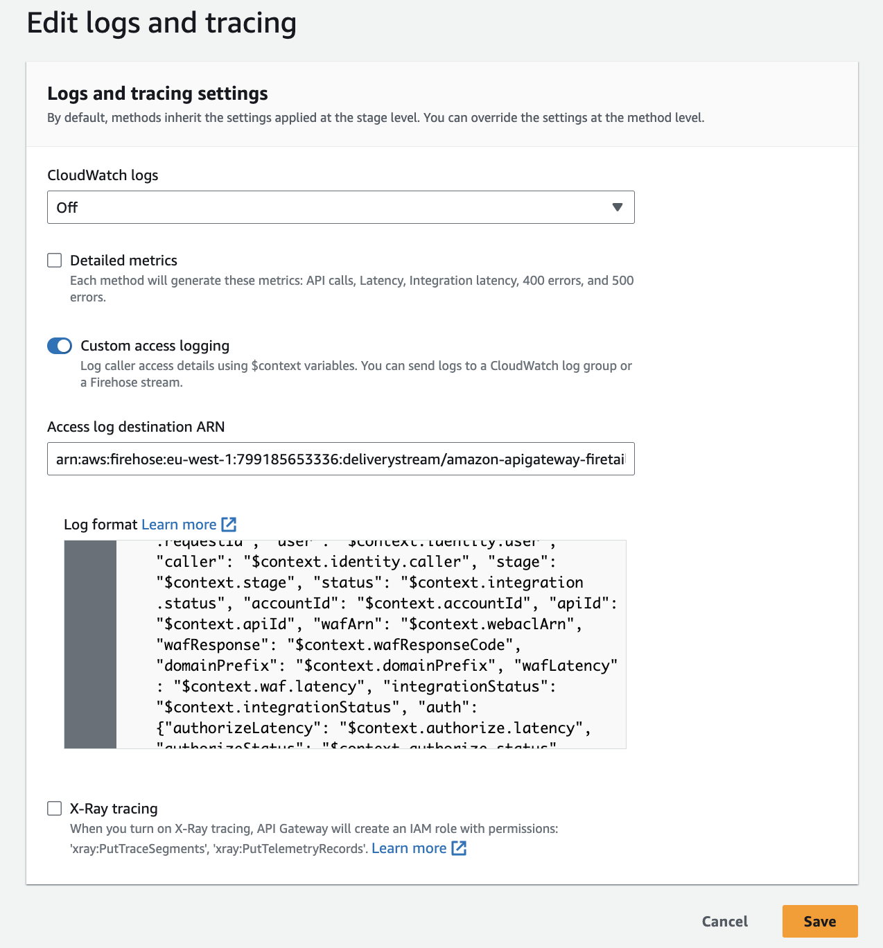883x948 pixels.
Task: Enable the Detailed metrics checkbox
Action: (x=55, y=261)
